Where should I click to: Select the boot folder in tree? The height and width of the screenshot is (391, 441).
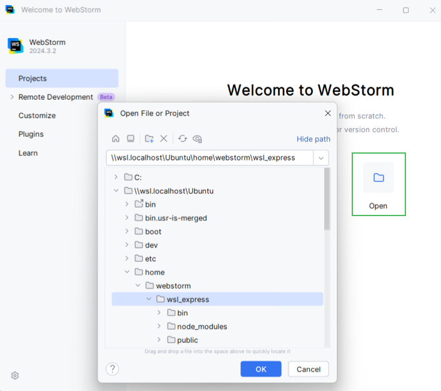(x=153, y=232)
